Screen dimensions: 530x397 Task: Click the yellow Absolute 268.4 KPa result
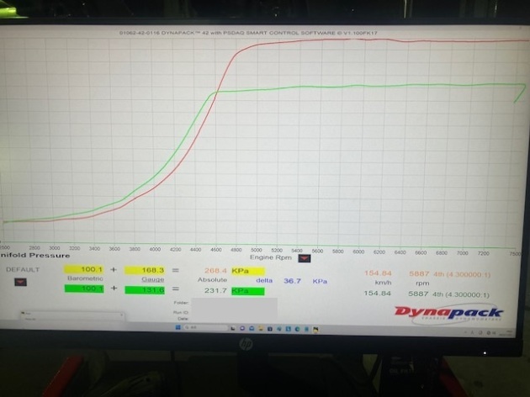pyautogui.click(x=229, y=271)
